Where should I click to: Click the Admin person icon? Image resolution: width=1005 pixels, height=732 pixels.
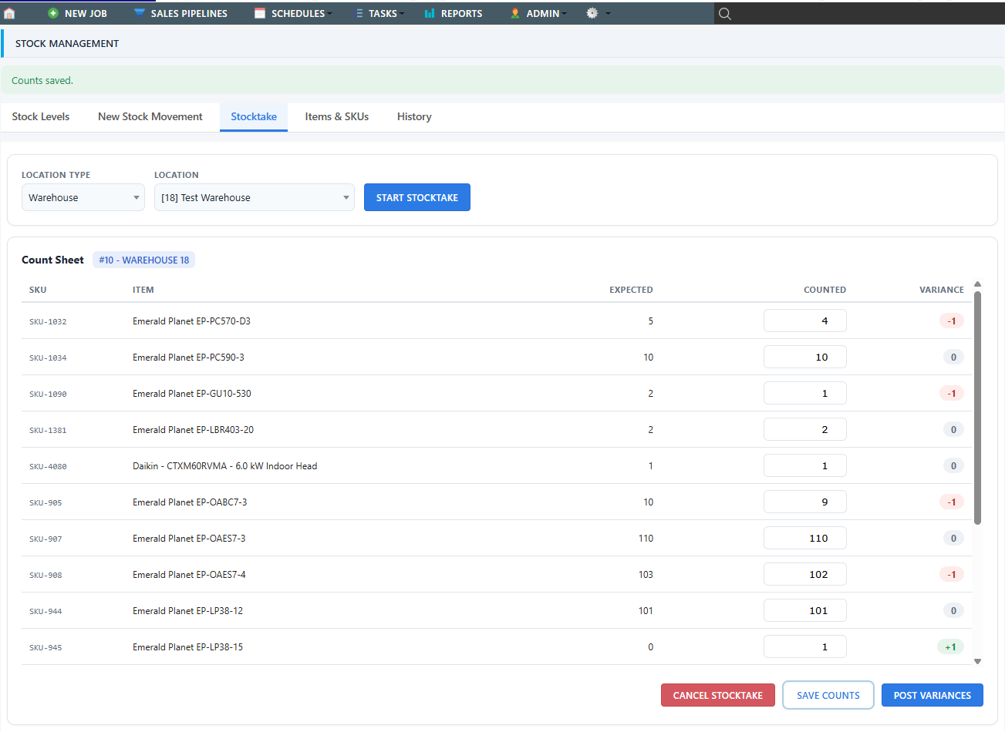(515, 13)
